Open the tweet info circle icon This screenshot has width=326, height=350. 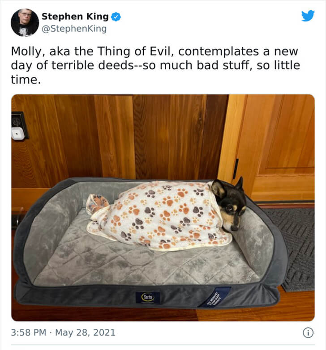point(308,333)
